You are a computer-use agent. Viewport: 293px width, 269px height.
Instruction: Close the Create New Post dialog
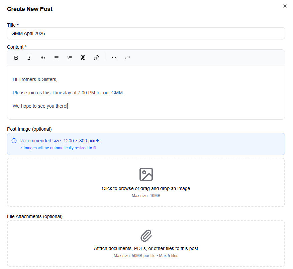(285, 6)
